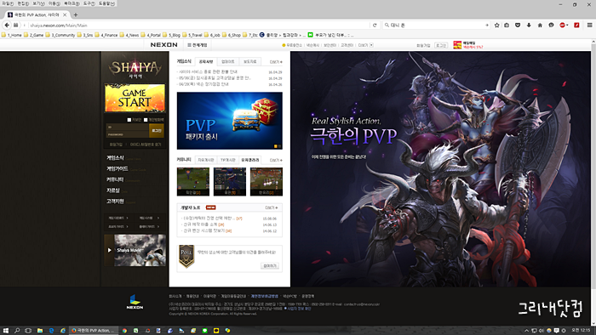596x335 pixels.
Task: Click the 로그인 button in the Nexon header
Action: pos(441,45)
